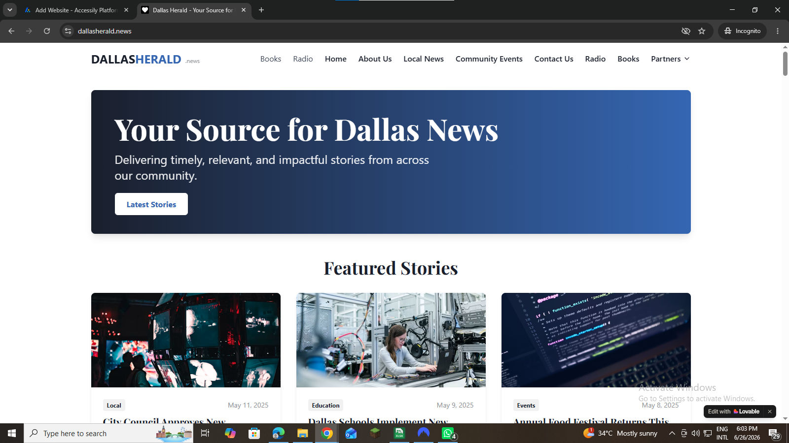Select the Dallas Herald browser tab
This screenshot has height=443, width=789.
point(193,10)
